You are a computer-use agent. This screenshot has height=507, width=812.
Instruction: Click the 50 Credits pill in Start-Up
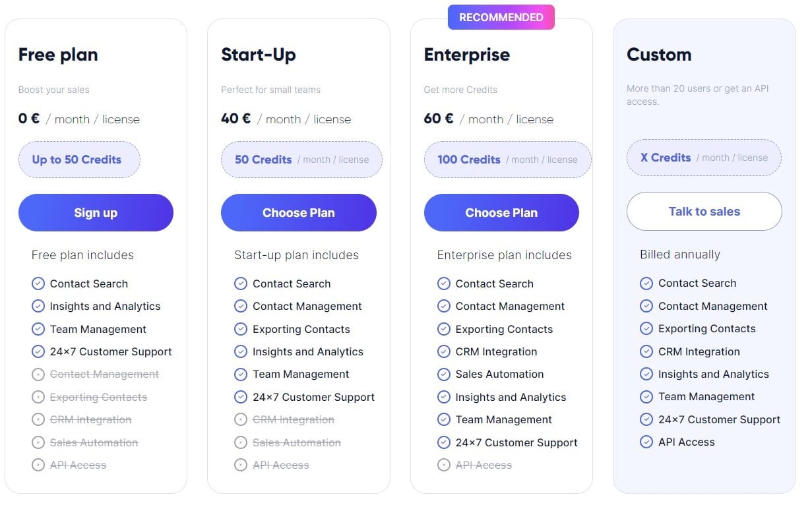tap(301, 160)
